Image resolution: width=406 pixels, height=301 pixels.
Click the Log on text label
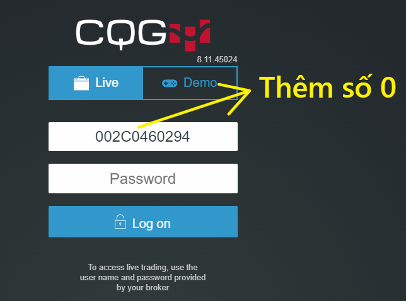(151, 224)
